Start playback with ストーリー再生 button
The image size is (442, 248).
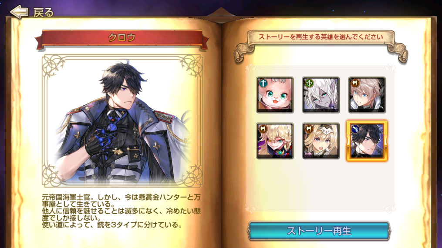click(319, 231)
